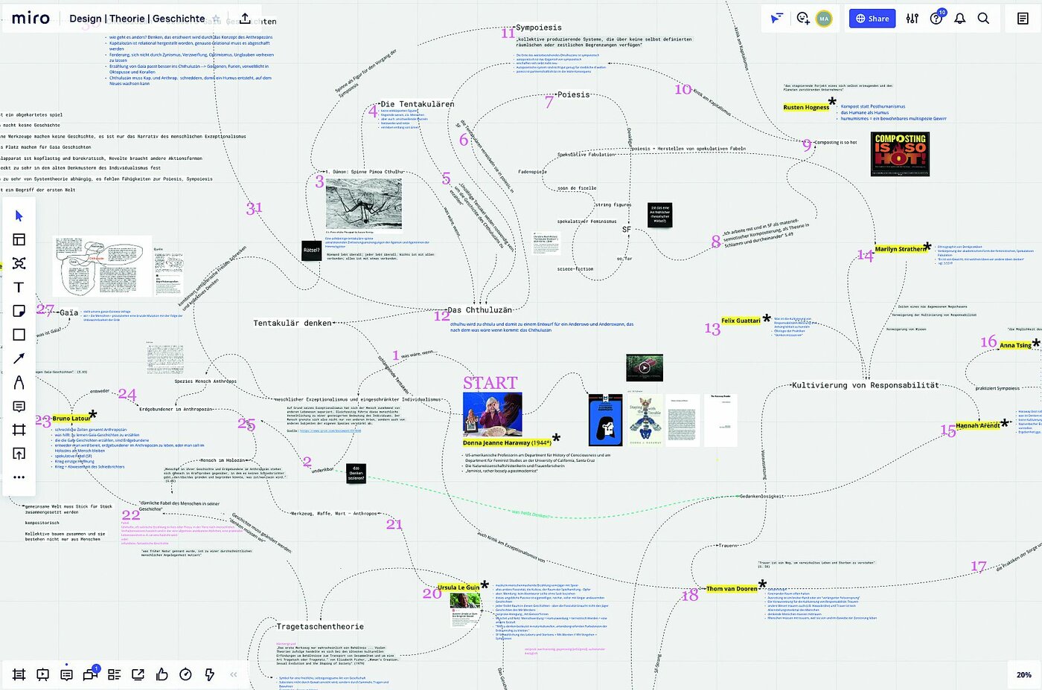Start presentation mode
1042x690 pixels.
[x=43, y=674]
